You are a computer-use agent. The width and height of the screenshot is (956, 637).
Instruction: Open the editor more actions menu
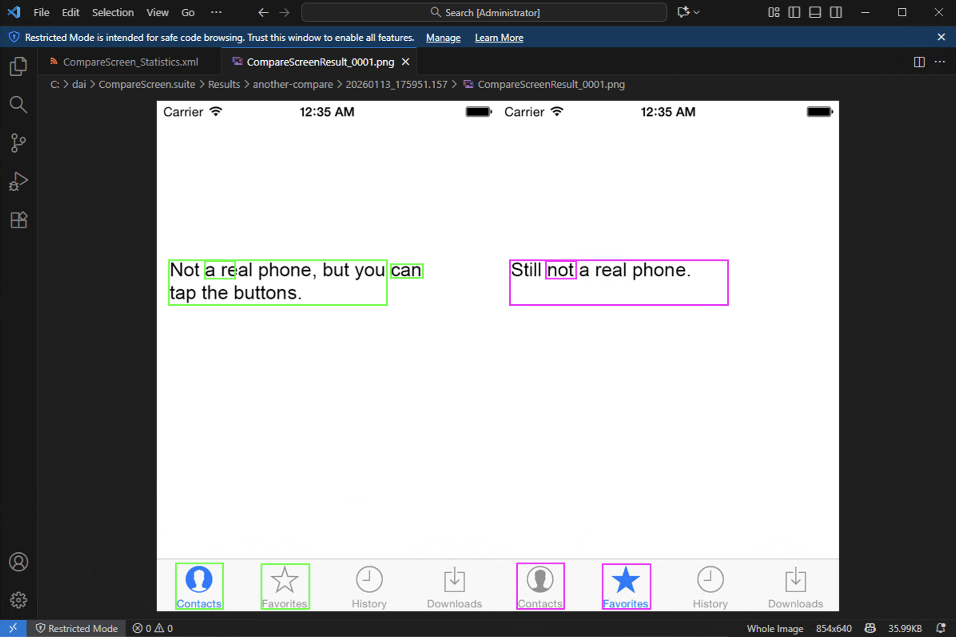[940, 62]
